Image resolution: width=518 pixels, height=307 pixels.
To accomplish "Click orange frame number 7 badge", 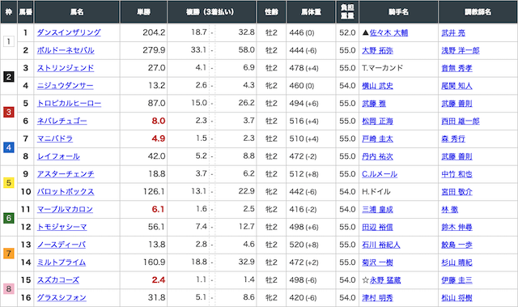I will [x=9, y=254].
